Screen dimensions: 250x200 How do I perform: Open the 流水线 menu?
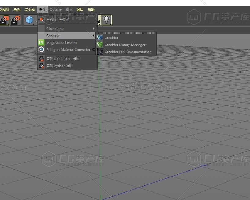pos(29,9)
